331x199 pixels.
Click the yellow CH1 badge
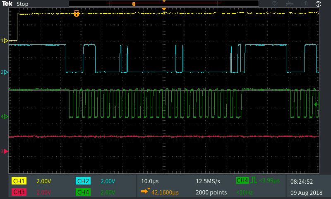tap(19, 181)
